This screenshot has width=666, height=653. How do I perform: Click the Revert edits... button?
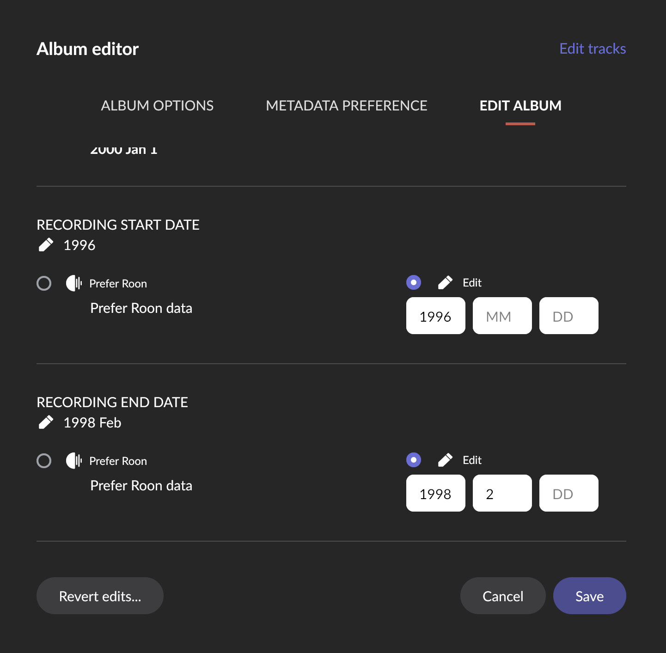click(x=100, y=596)
